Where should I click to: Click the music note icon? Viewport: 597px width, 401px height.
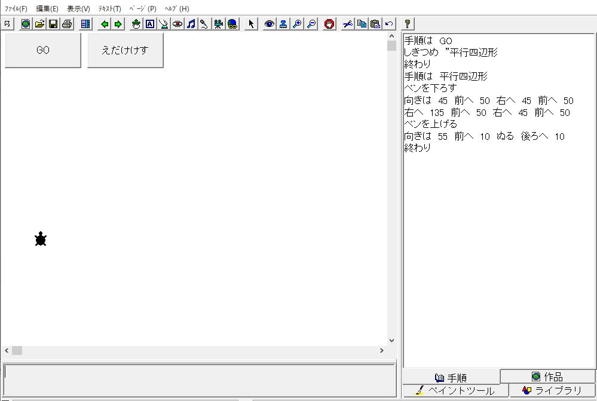click(191, 24)
